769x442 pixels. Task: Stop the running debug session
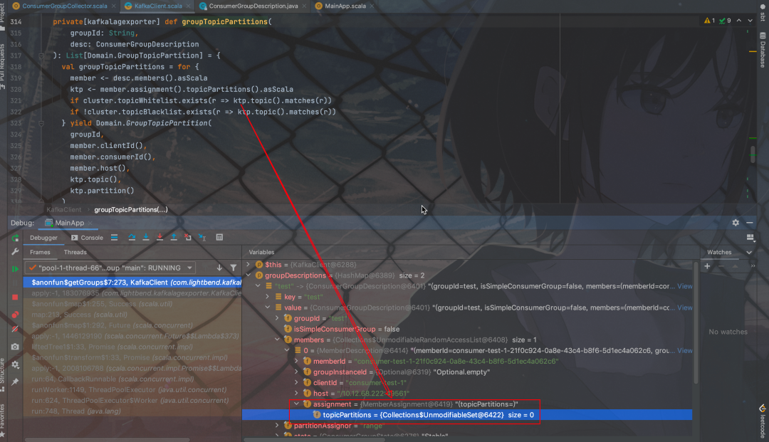[15, 296]
